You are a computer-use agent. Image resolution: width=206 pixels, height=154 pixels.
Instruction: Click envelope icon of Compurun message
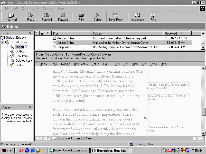pyautogui.click(x=54, y=47)
